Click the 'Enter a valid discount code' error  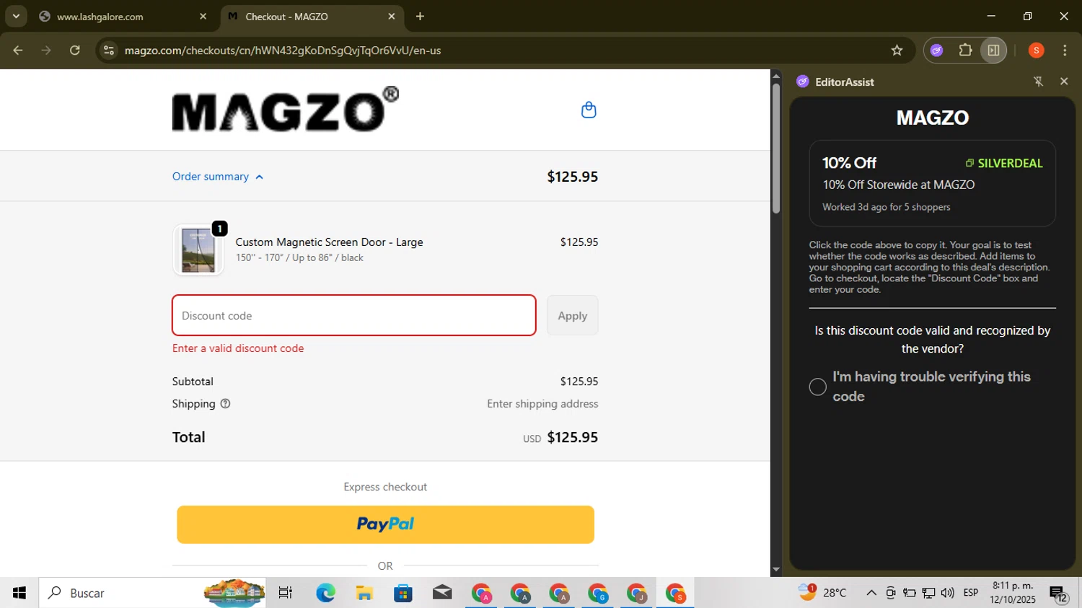tap(238, 348)
